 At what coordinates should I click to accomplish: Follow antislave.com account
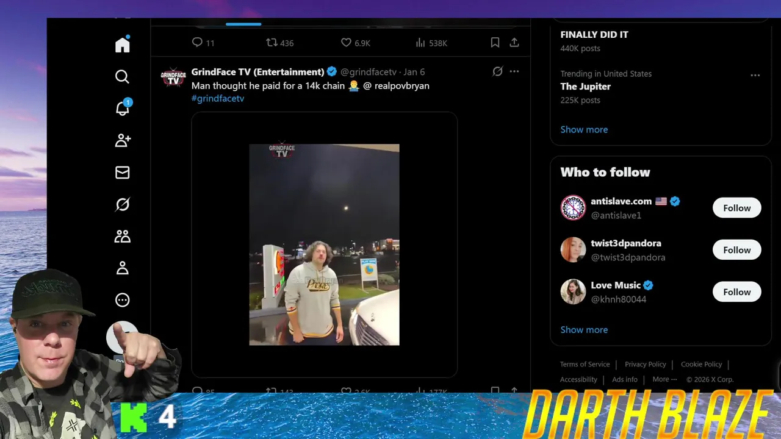coord(737,208)
